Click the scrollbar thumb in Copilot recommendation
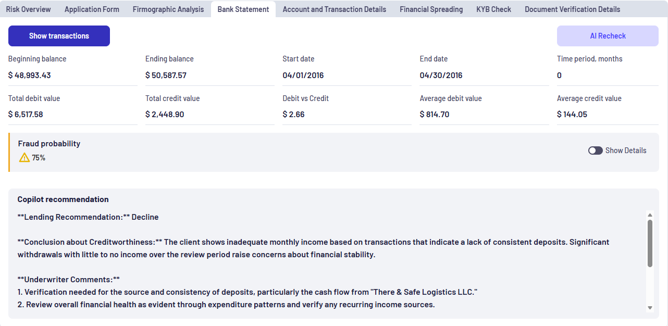668x326 pixels. pyautogui.click(x=650, y=243)
